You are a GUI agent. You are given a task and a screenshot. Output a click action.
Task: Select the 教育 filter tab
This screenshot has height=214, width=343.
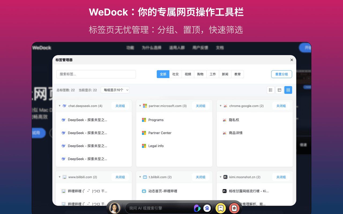point(237,74)
